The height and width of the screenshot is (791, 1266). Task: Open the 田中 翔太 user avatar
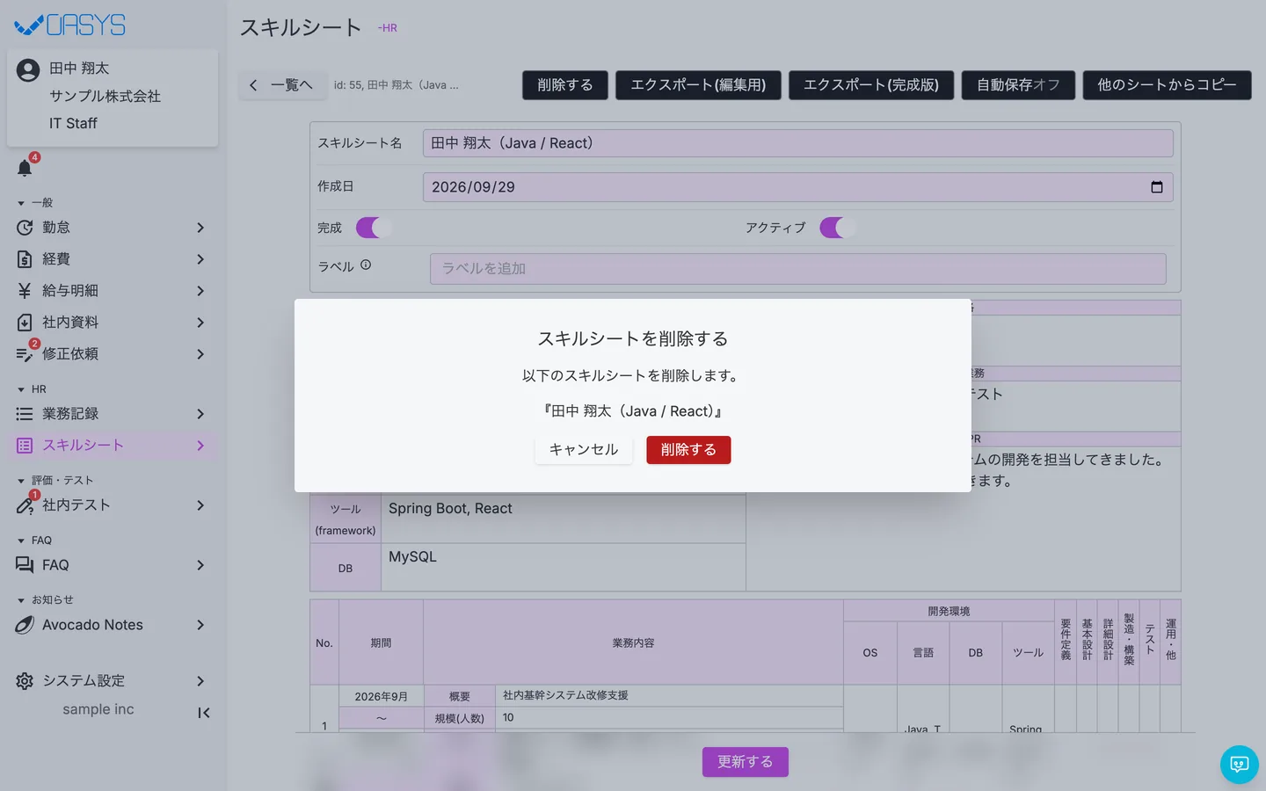click(28, 70)
